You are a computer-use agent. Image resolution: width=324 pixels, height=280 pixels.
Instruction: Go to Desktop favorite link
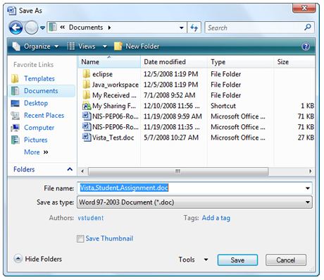click(x=36, y=103)
